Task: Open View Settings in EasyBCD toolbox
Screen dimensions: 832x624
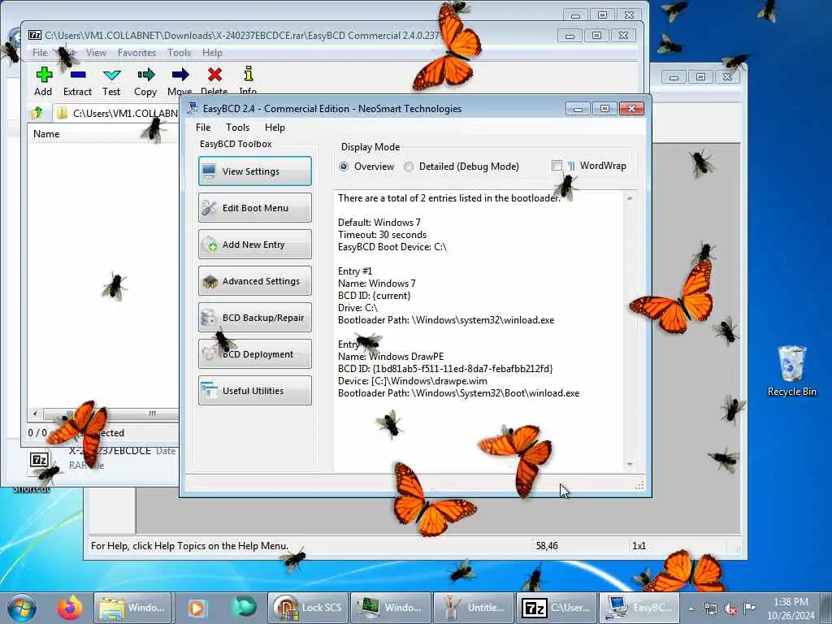Action: [x=254, y=171]
